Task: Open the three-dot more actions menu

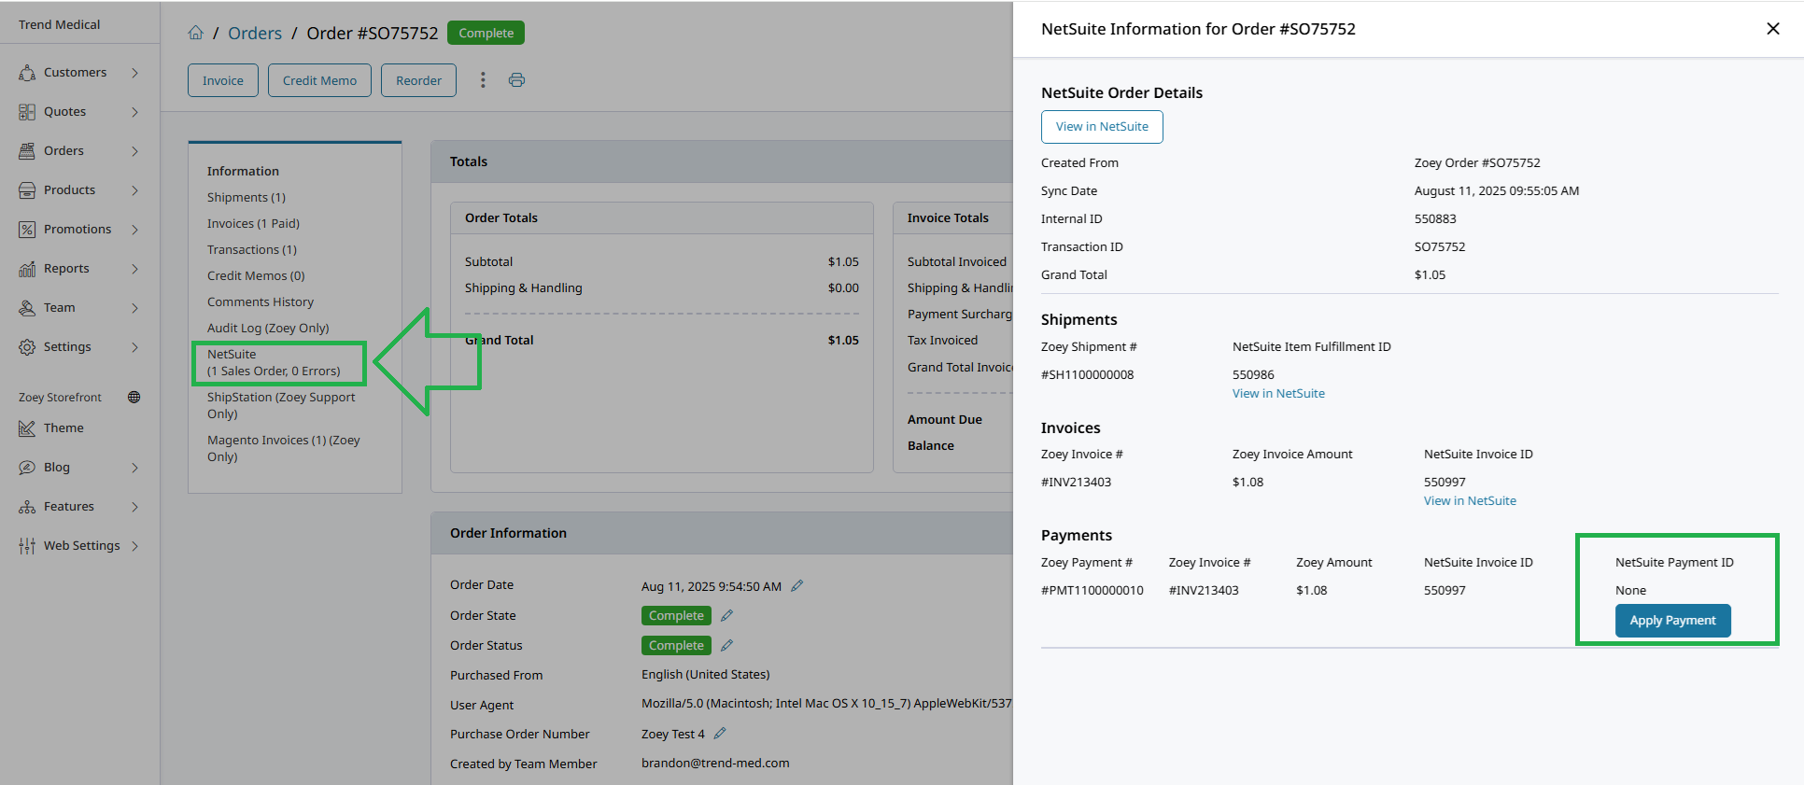Action: point(483,80)
